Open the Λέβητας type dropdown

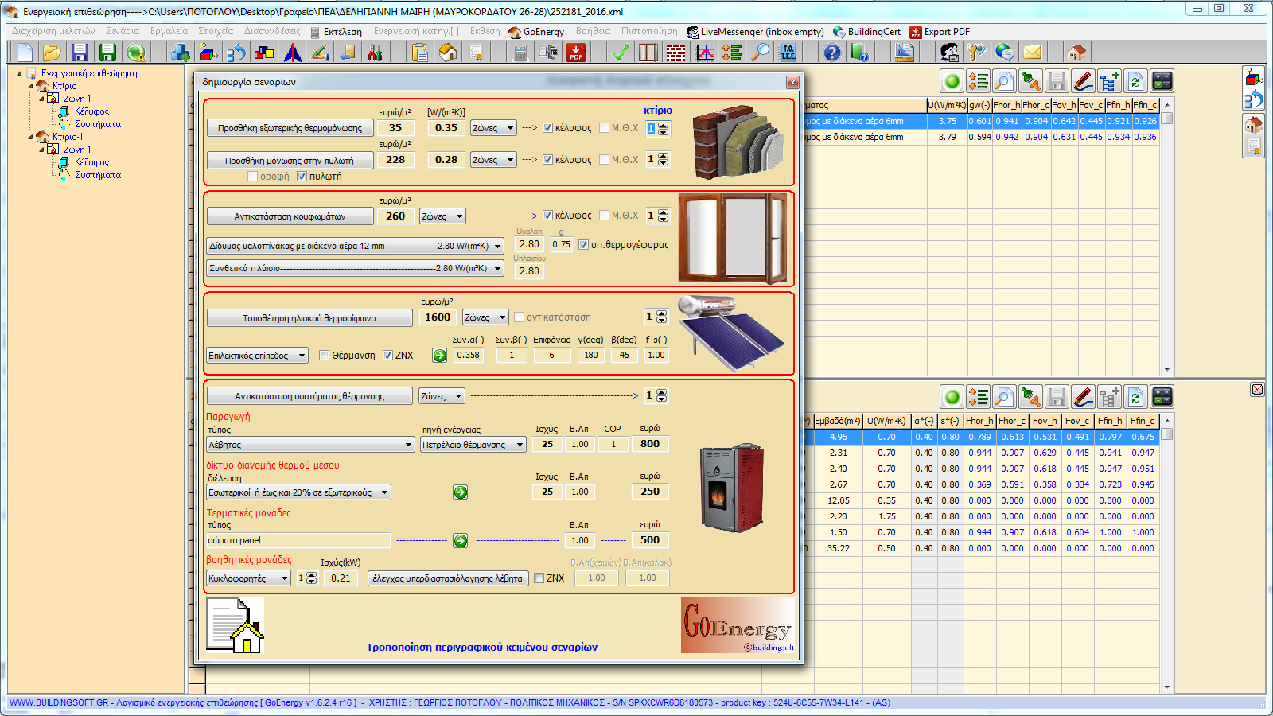(310, 445)
